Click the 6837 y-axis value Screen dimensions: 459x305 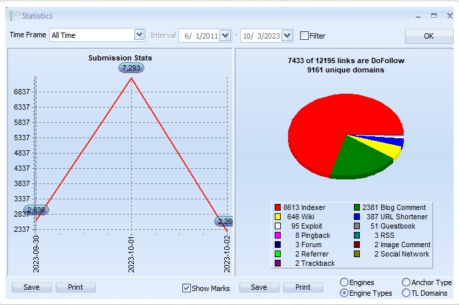[22, 92]
